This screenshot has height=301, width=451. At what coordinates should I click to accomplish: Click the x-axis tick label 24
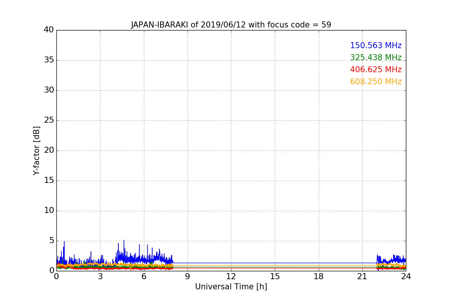click(x=406, y=276)
